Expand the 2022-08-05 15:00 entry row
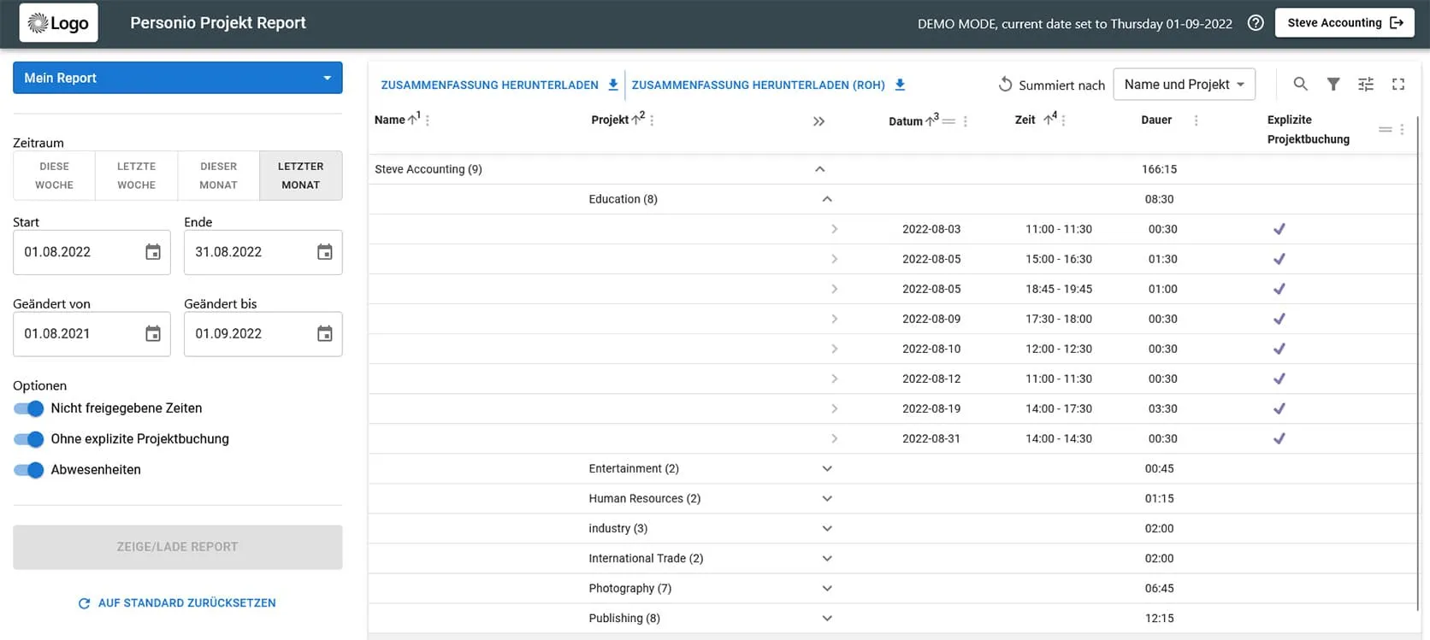This screenshot has height=640, width=1430. pyautogui.click(x=834, y=259)
